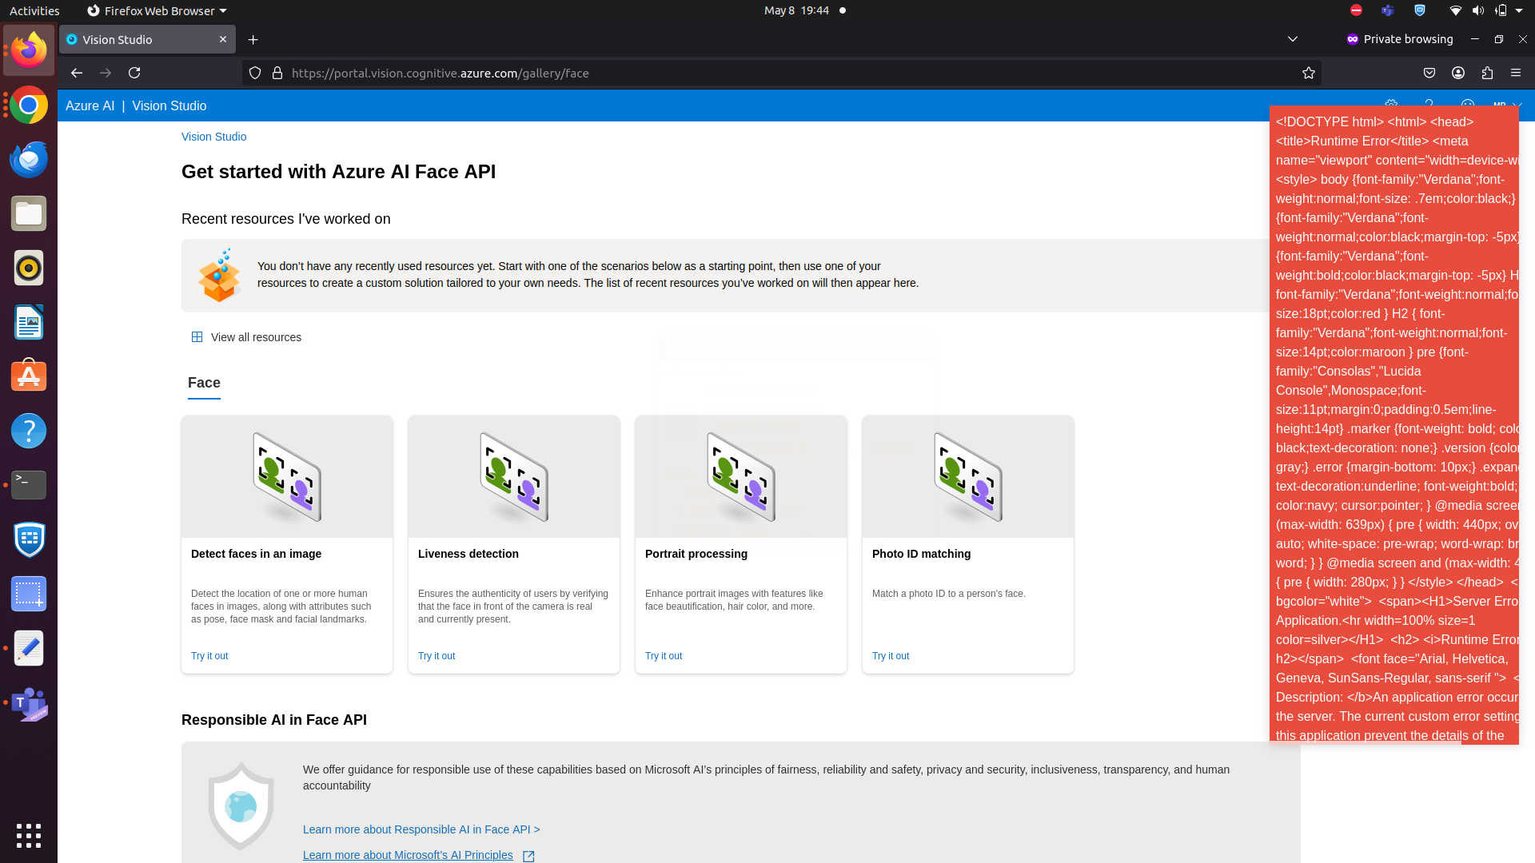The width and height of the screenshot is (1535, 863).
Task: Try it out for Liveness detection
Action: click(x=437, y=656)
